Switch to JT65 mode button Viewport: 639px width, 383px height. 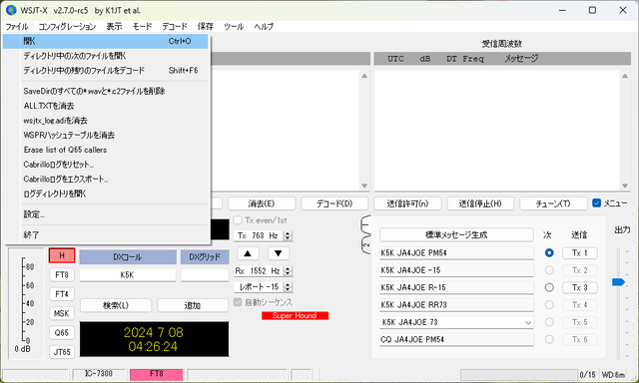(x=62, y=352)
